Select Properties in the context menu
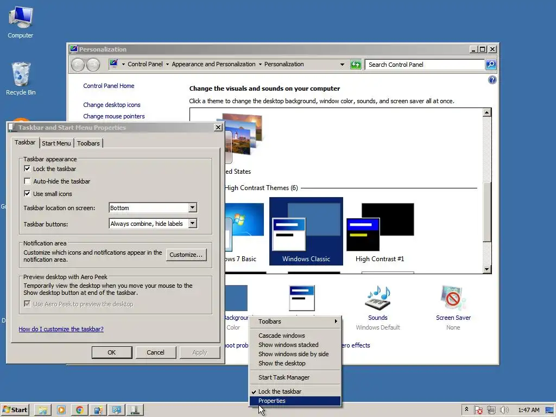This screenshot has height=417, width=556. (295, 401)
